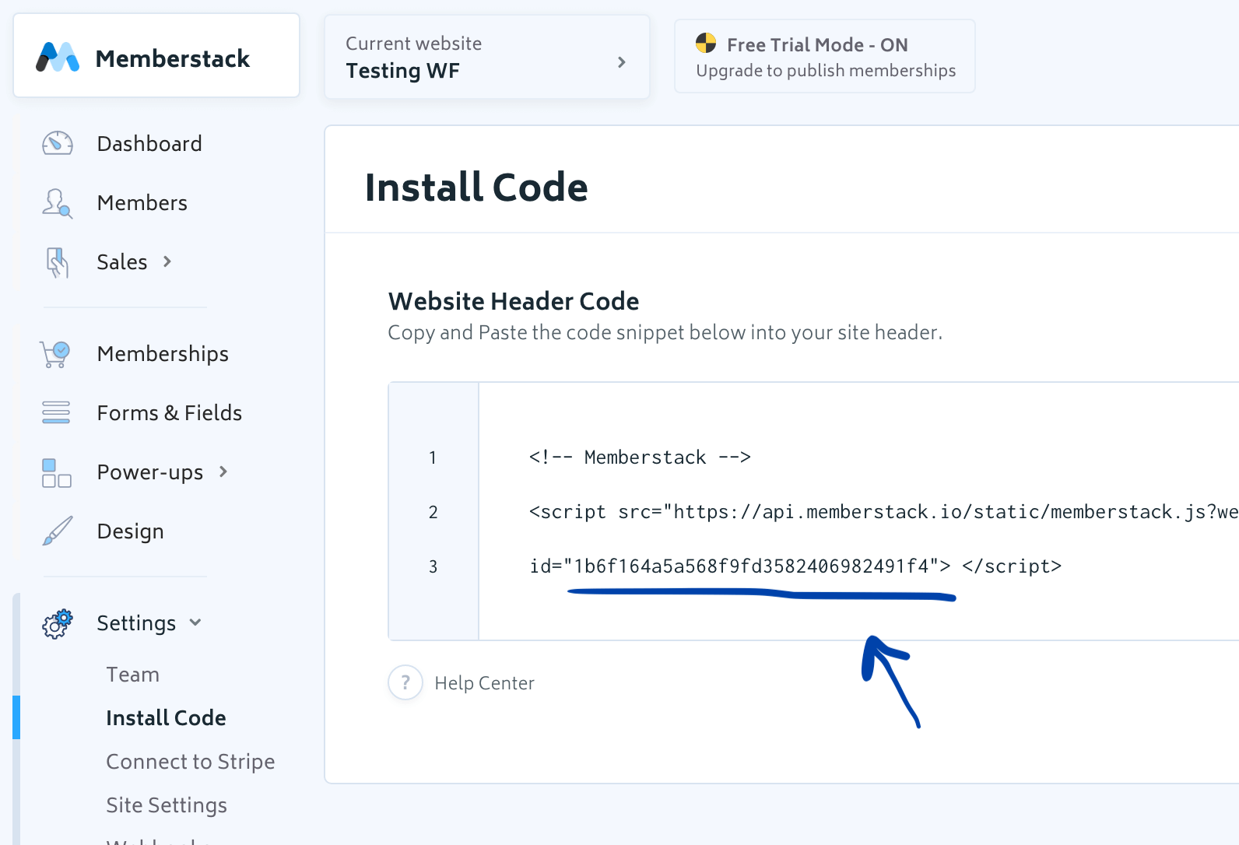Click the Sales hand-card icon
Viewport: 1239px width, 845px height.
[x=58, y=262]
